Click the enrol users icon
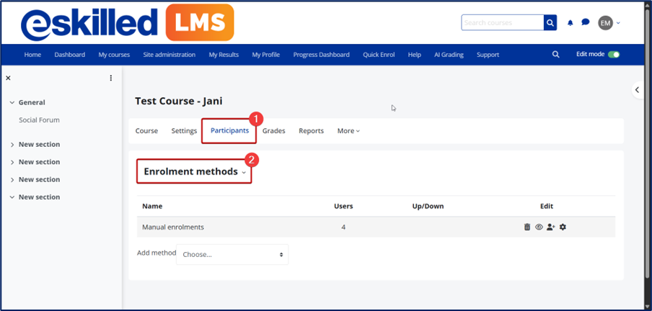The width and height of the screenshot is (652, 311). [551, 227]
